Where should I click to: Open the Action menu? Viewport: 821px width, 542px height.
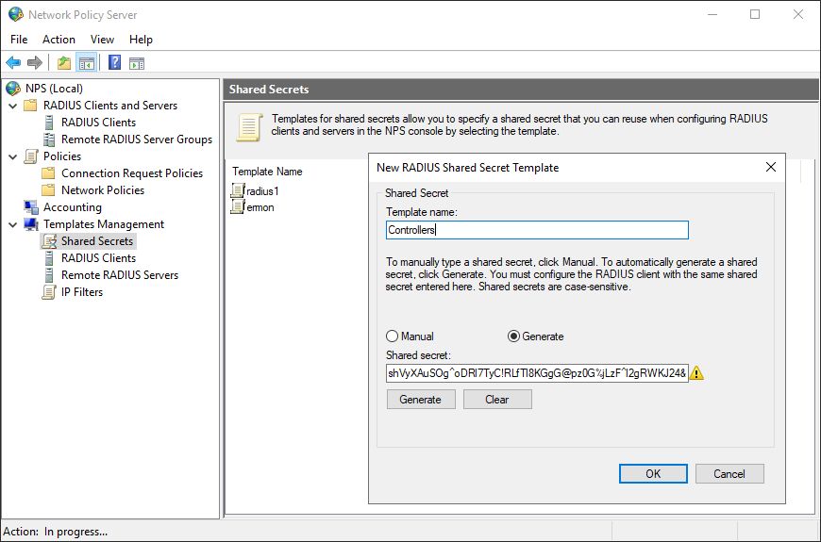[59, 40]
